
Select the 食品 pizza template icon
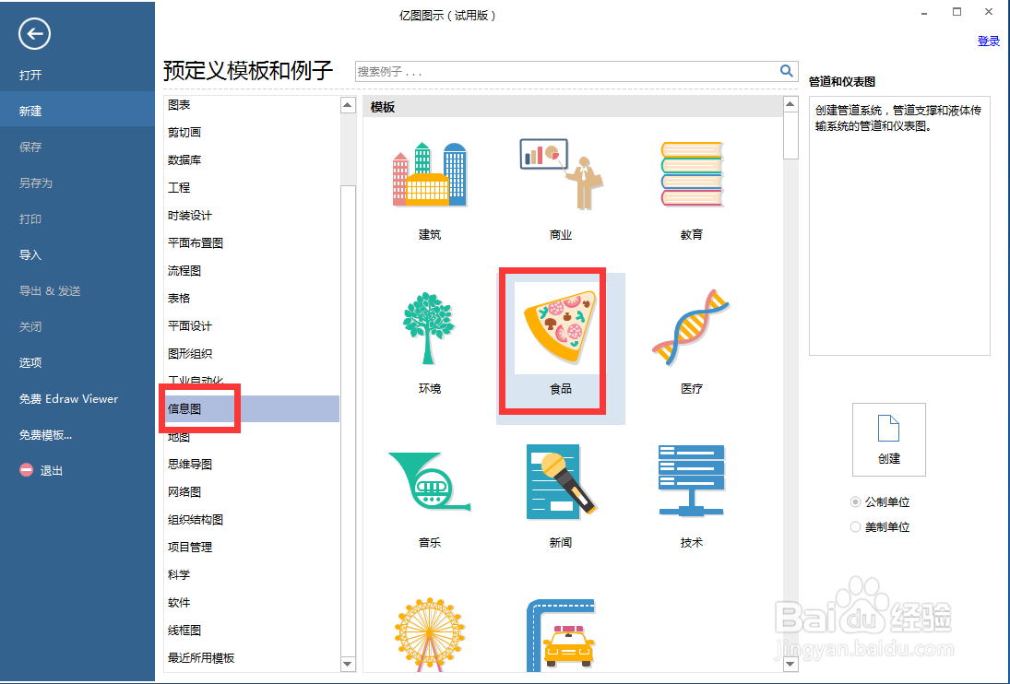[x=561, y=327]
